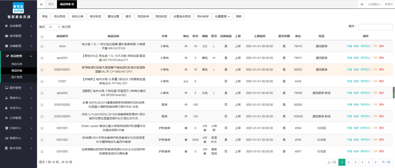Check the box for product 01001
Screen dimensions: 395x168
click(x=42, y=81)
